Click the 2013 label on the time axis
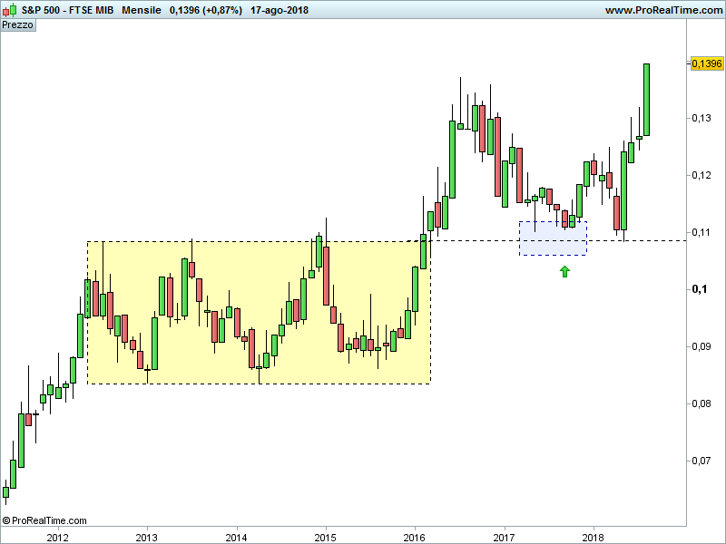Screen dimensions: 726x544 pos(147,538)
